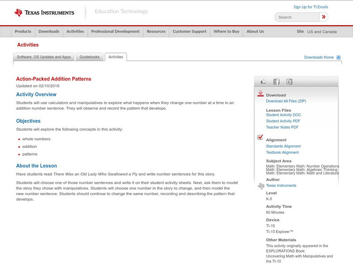
Task: Click inside the Search field
Action: [x=296, y=17]
